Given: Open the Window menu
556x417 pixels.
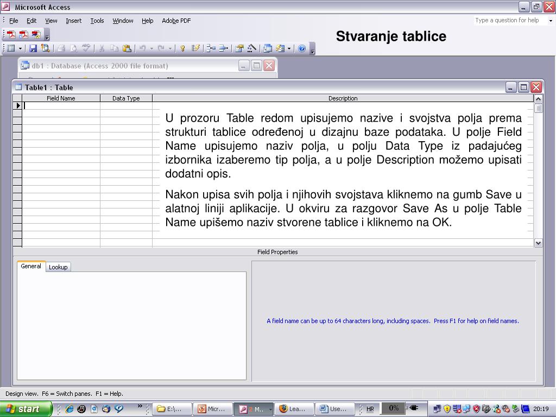Looking at the screenshot, I should [123, 21].
